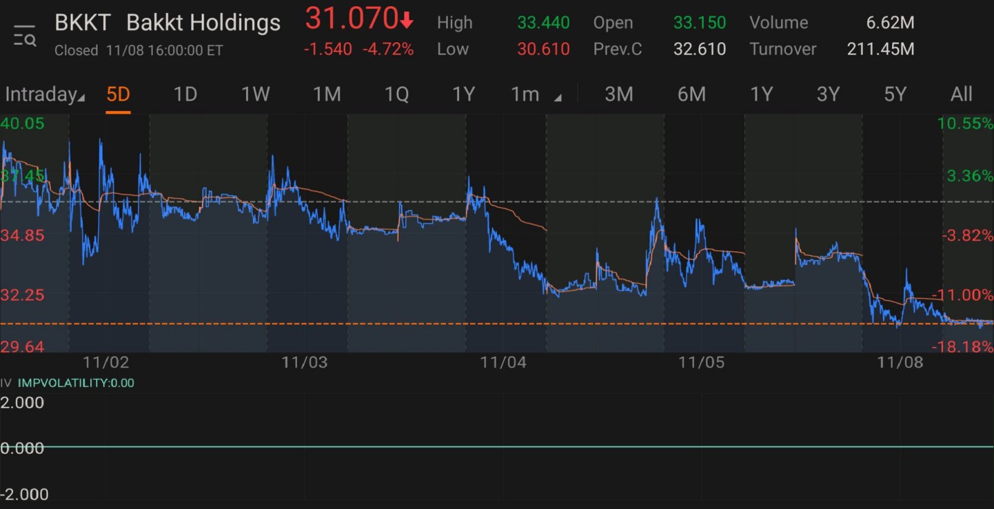Select the 5D chart tab

118,94
